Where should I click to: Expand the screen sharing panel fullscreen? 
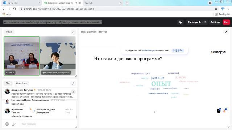click(x=226, y=32)
